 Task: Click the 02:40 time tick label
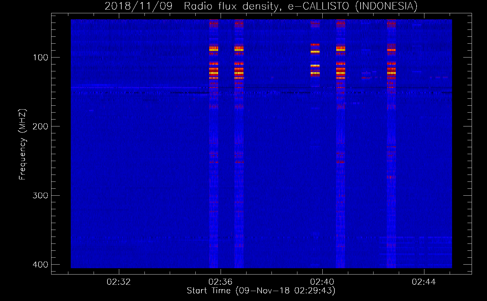click(x=322, y=282)
